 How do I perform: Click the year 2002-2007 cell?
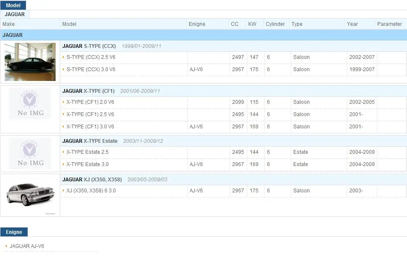(x=362, y=57)
